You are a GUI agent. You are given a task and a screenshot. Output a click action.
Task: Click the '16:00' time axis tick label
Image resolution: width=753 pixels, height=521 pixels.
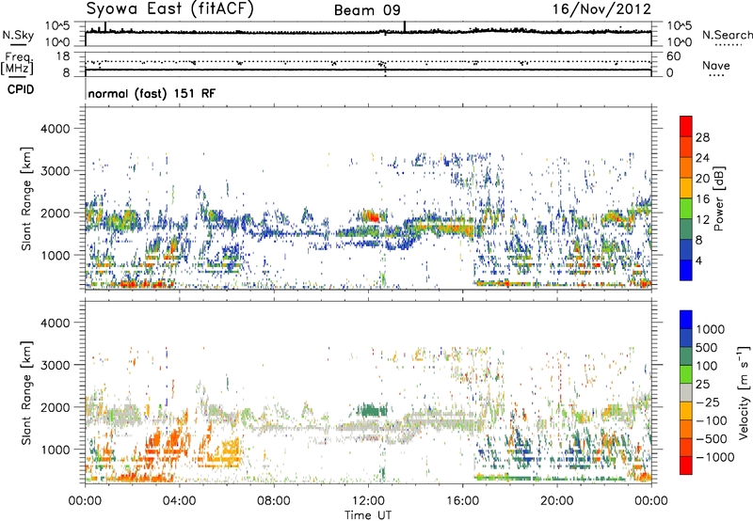462,501
